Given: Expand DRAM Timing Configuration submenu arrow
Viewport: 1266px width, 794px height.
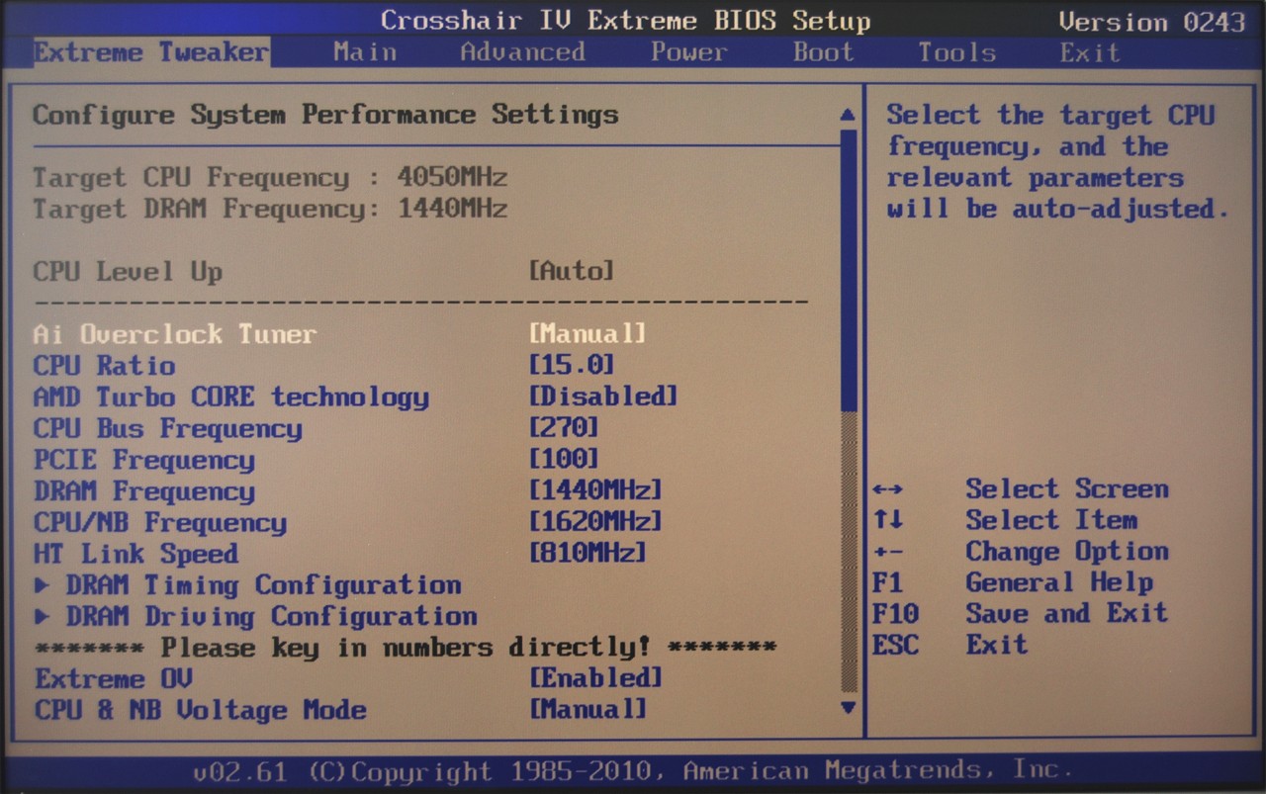Looking at the screenshot, I should 42,585.
